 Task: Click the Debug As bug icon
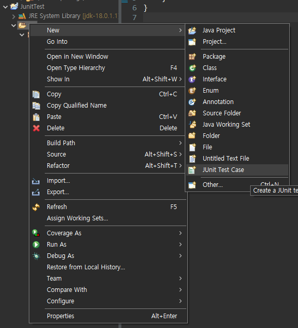click(36, 256)
